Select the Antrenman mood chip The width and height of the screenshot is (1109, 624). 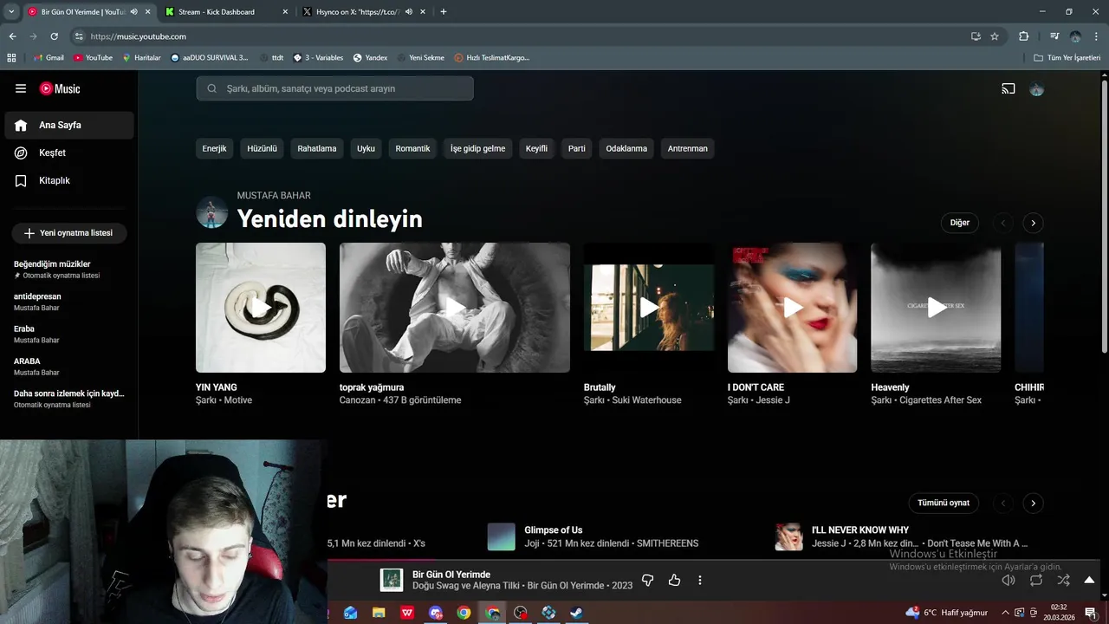(x=688, y=148)
